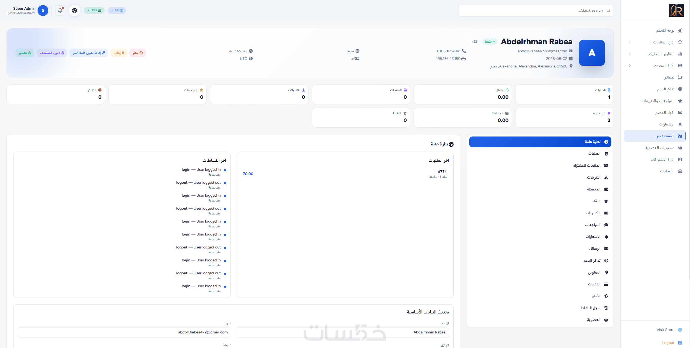
Task: Toggle the light/dark theme sun icon
Action: [75, 11]
